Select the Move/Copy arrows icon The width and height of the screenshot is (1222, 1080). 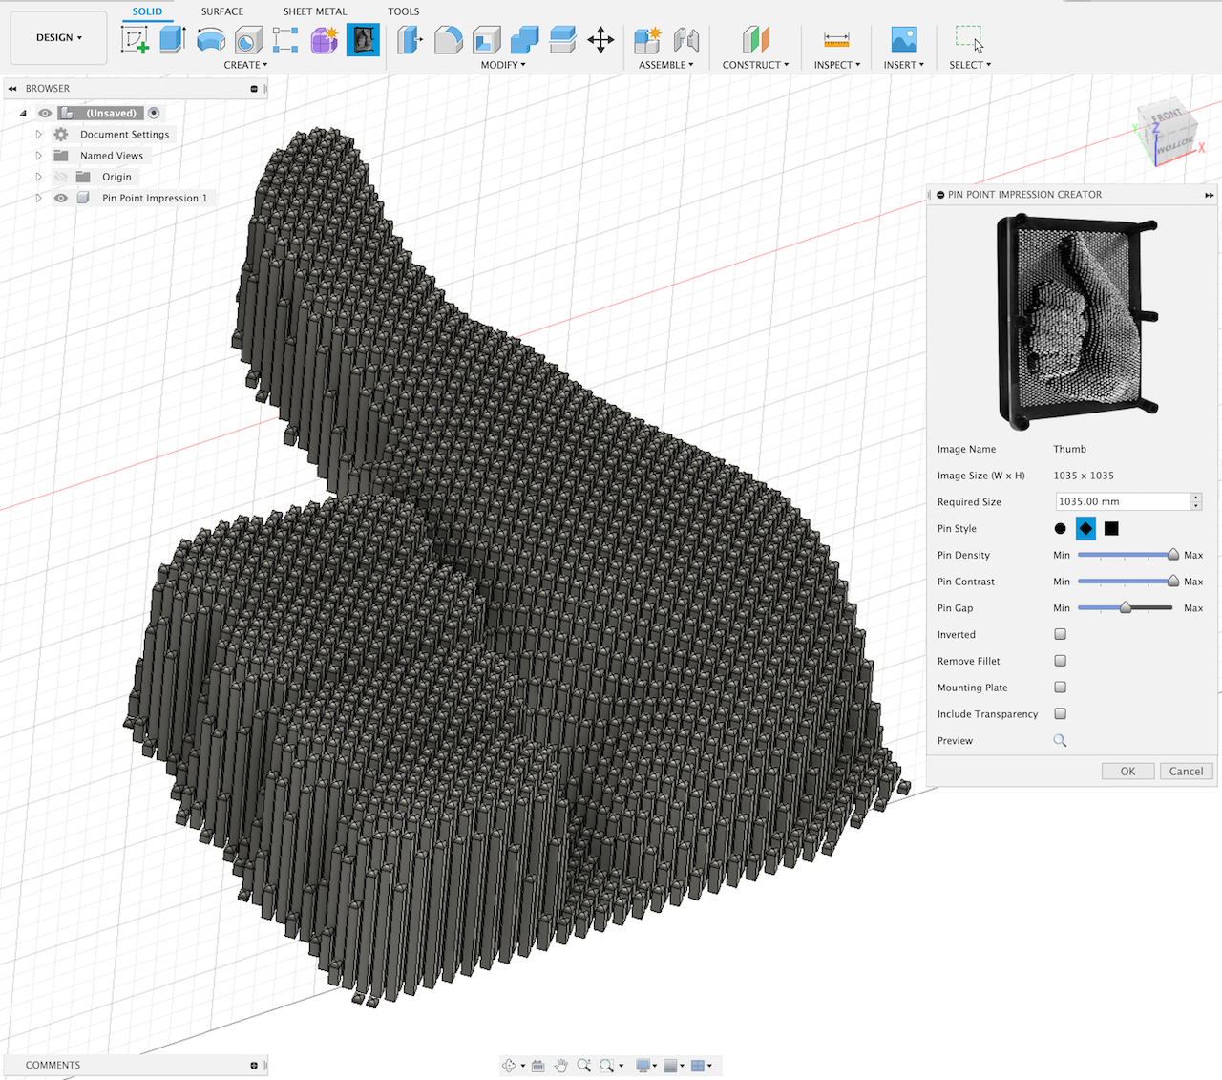tap(600, 40)
